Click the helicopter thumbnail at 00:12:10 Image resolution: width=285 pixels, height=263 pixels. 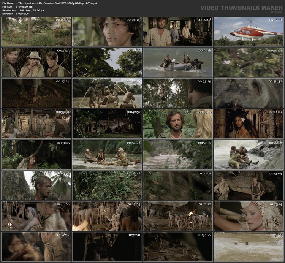[x=249, y=31]
